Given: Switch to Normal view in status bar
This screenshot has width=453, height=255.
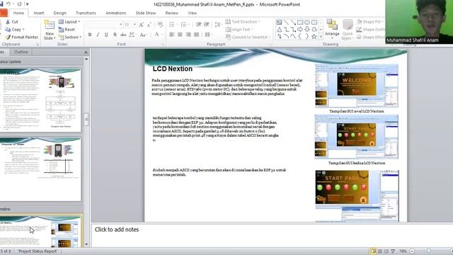Looking at the screenshot, I should click(x=373, y=251).
